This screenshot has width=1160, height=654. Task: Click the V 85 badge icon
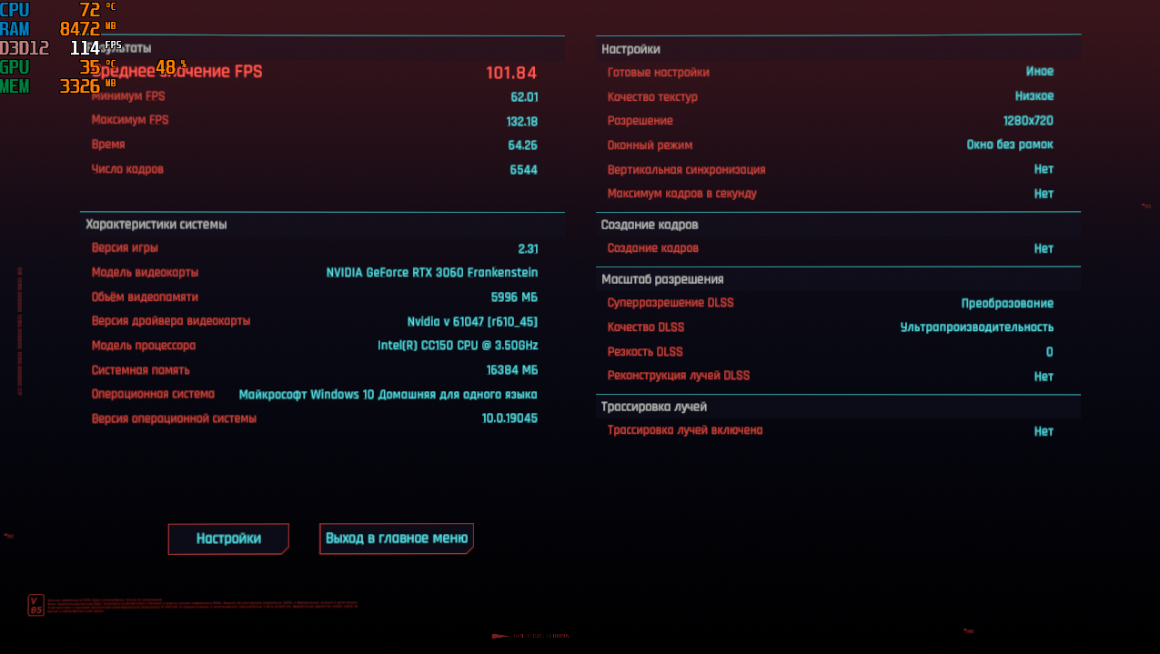click(x=35, y=605)
